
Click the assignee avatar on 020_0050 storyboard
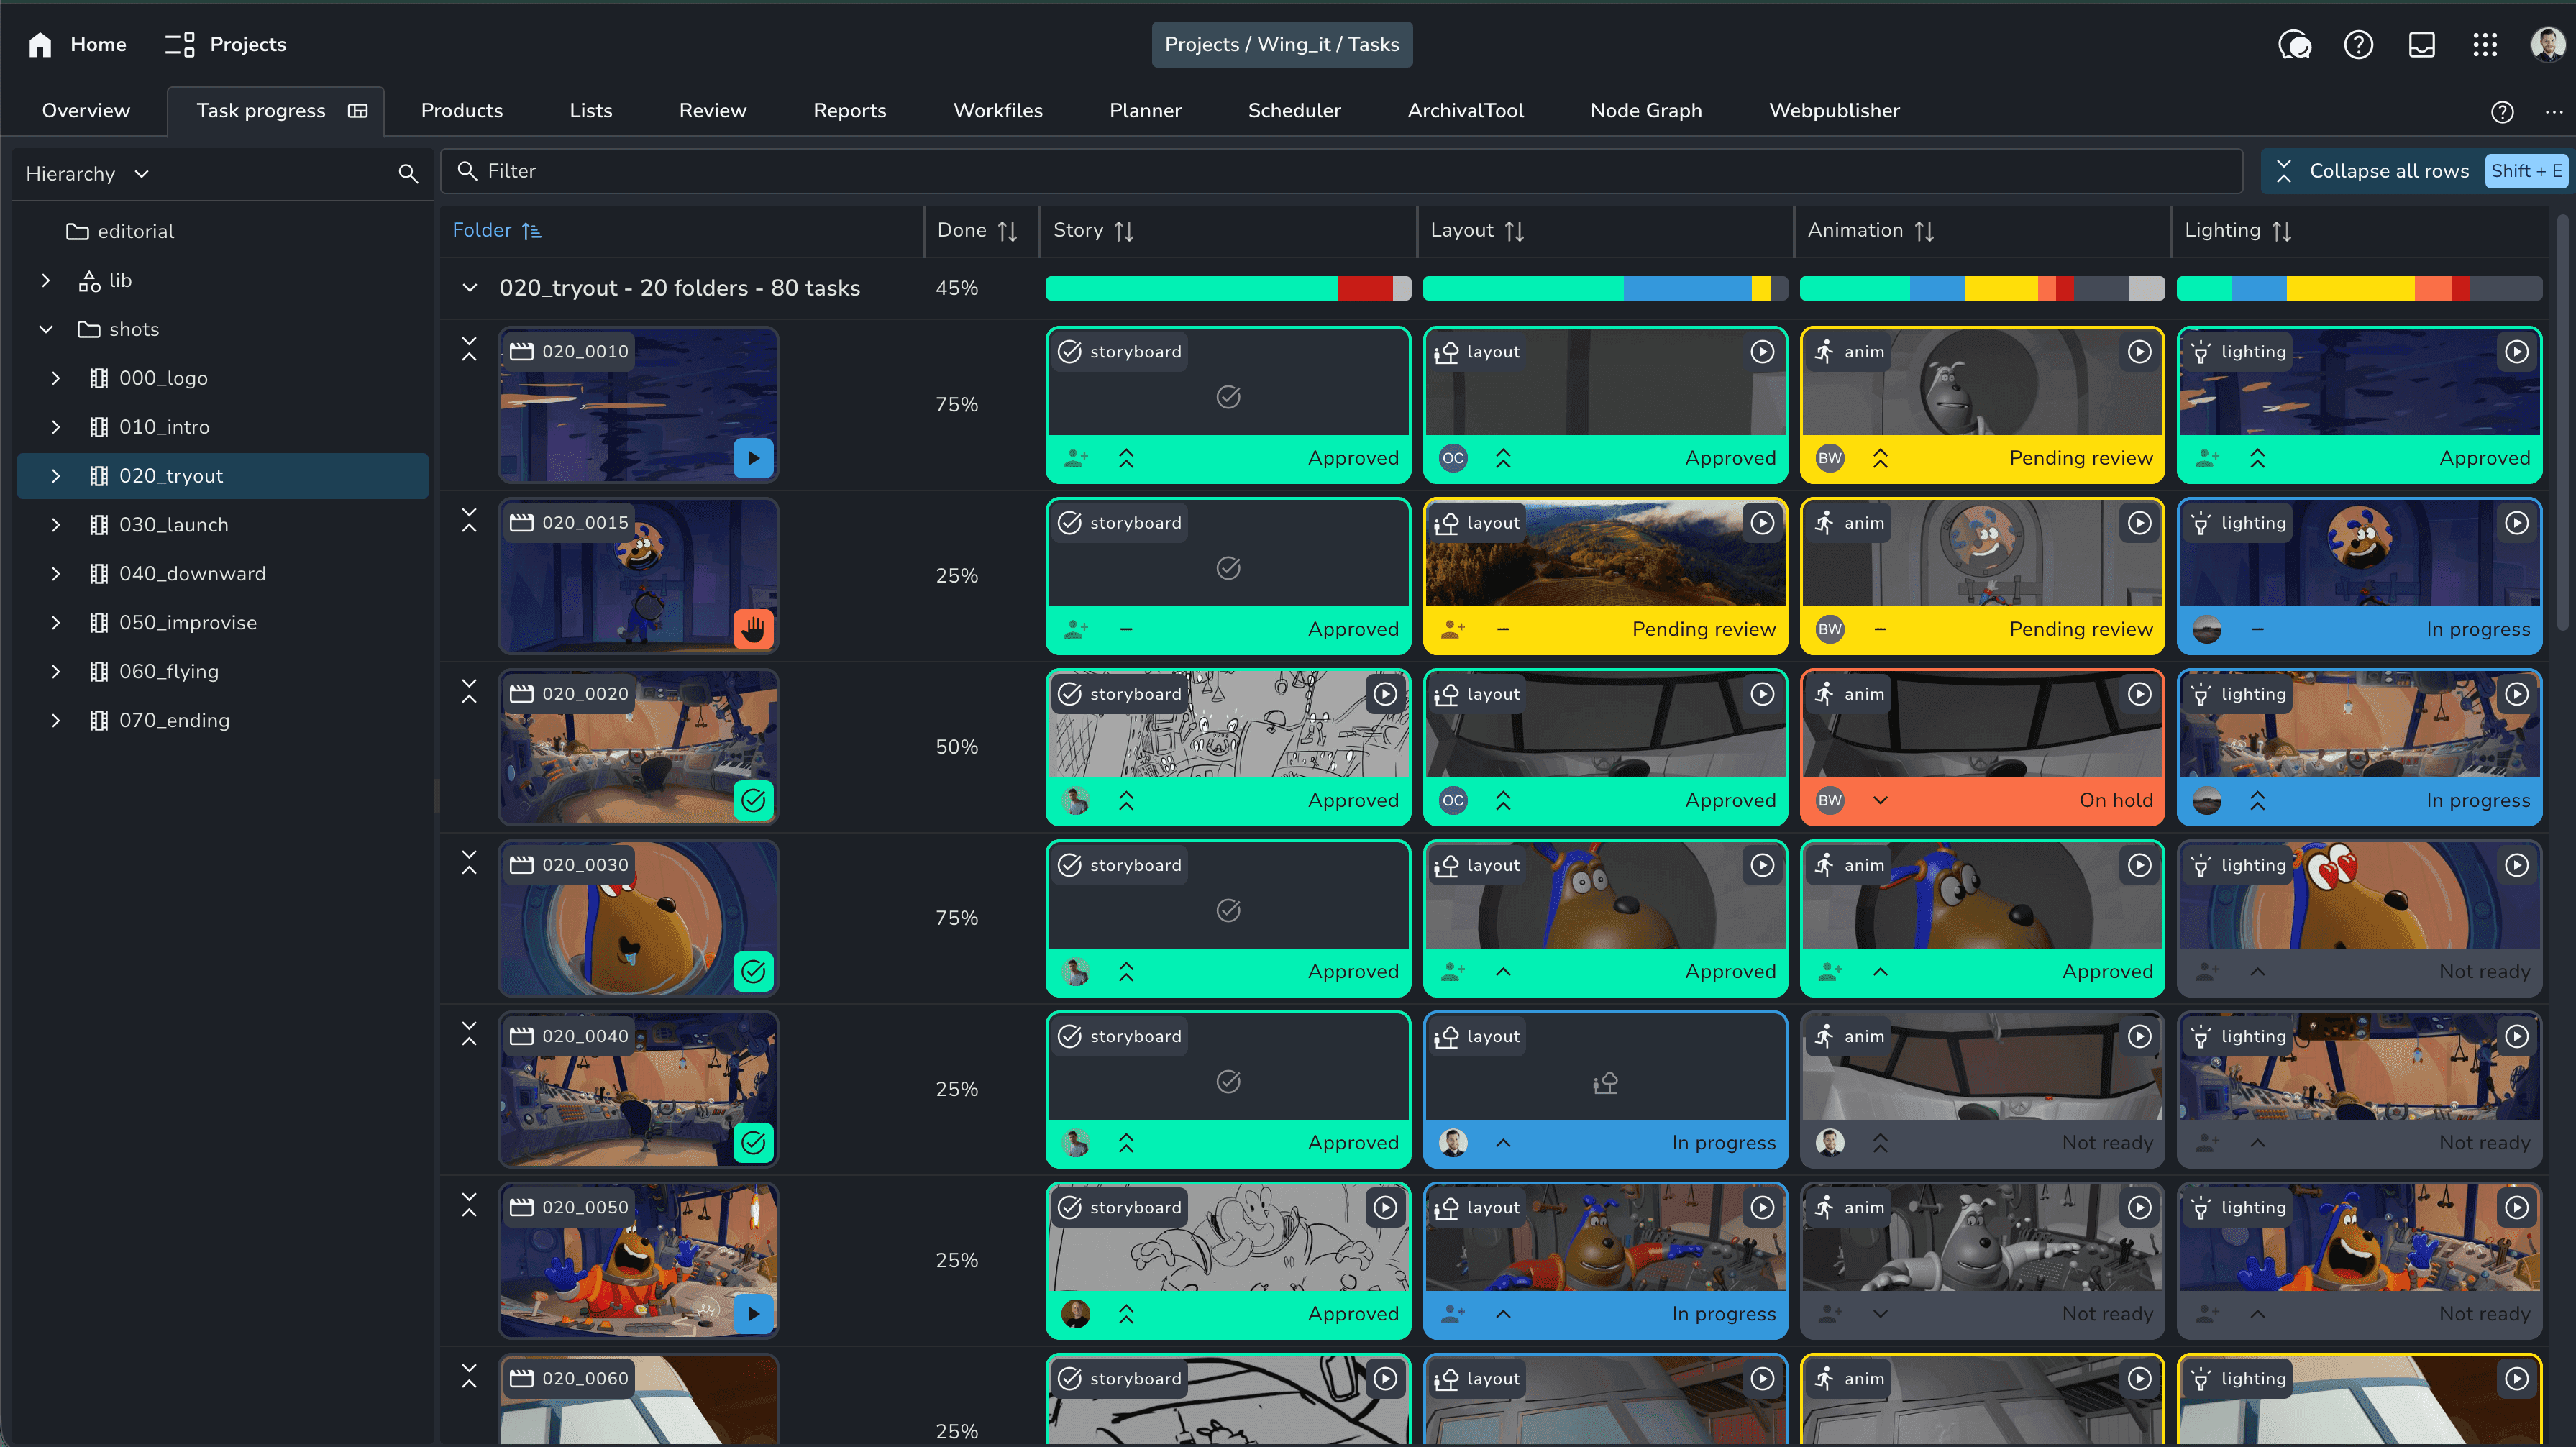click(1076, 1314)
